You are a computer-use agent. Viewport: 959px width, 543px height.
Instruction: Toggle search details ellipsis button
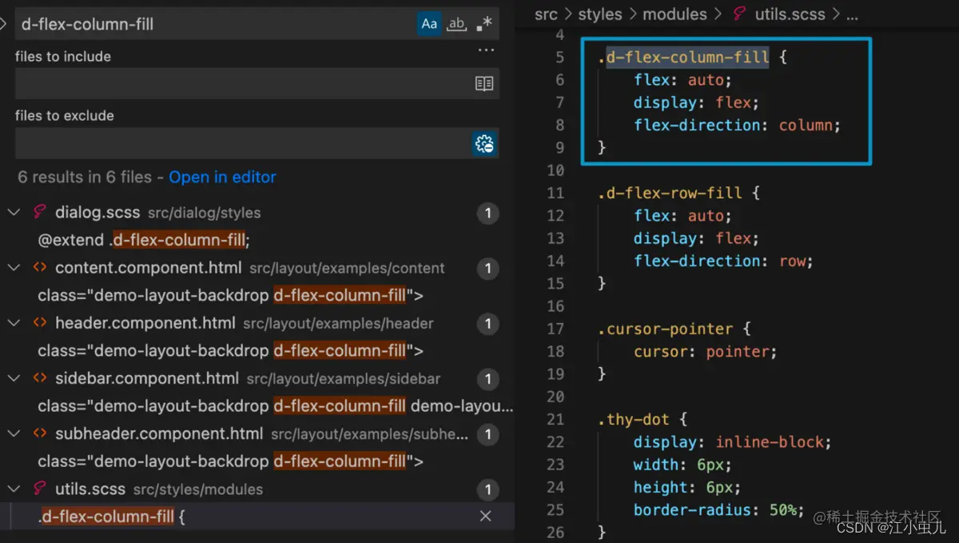click(x=486, y=50)
